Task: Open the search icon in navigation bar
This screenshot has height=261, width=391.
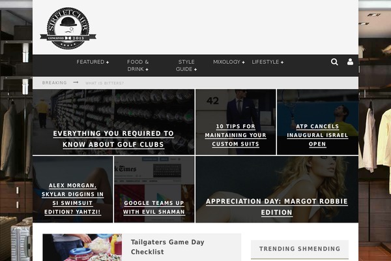Action: point(334,62)
